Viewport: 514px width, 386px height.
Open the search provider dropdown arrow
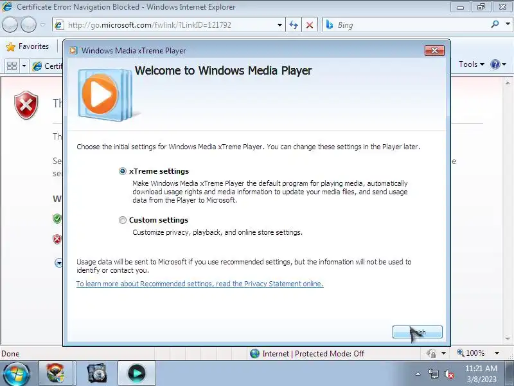click(x=508, y=24)
